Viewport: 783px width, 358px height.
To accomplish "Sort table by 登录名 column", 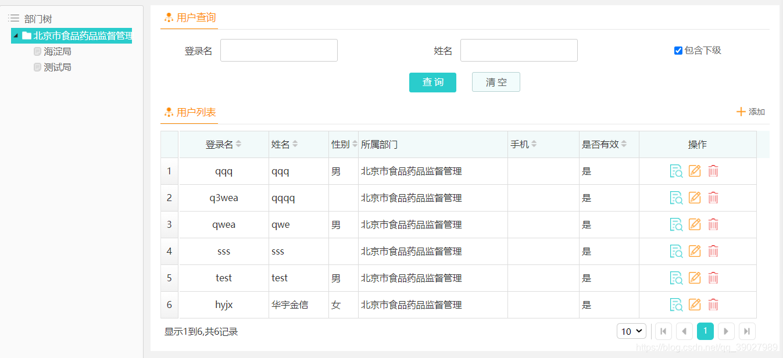I will tap(238, 144).
